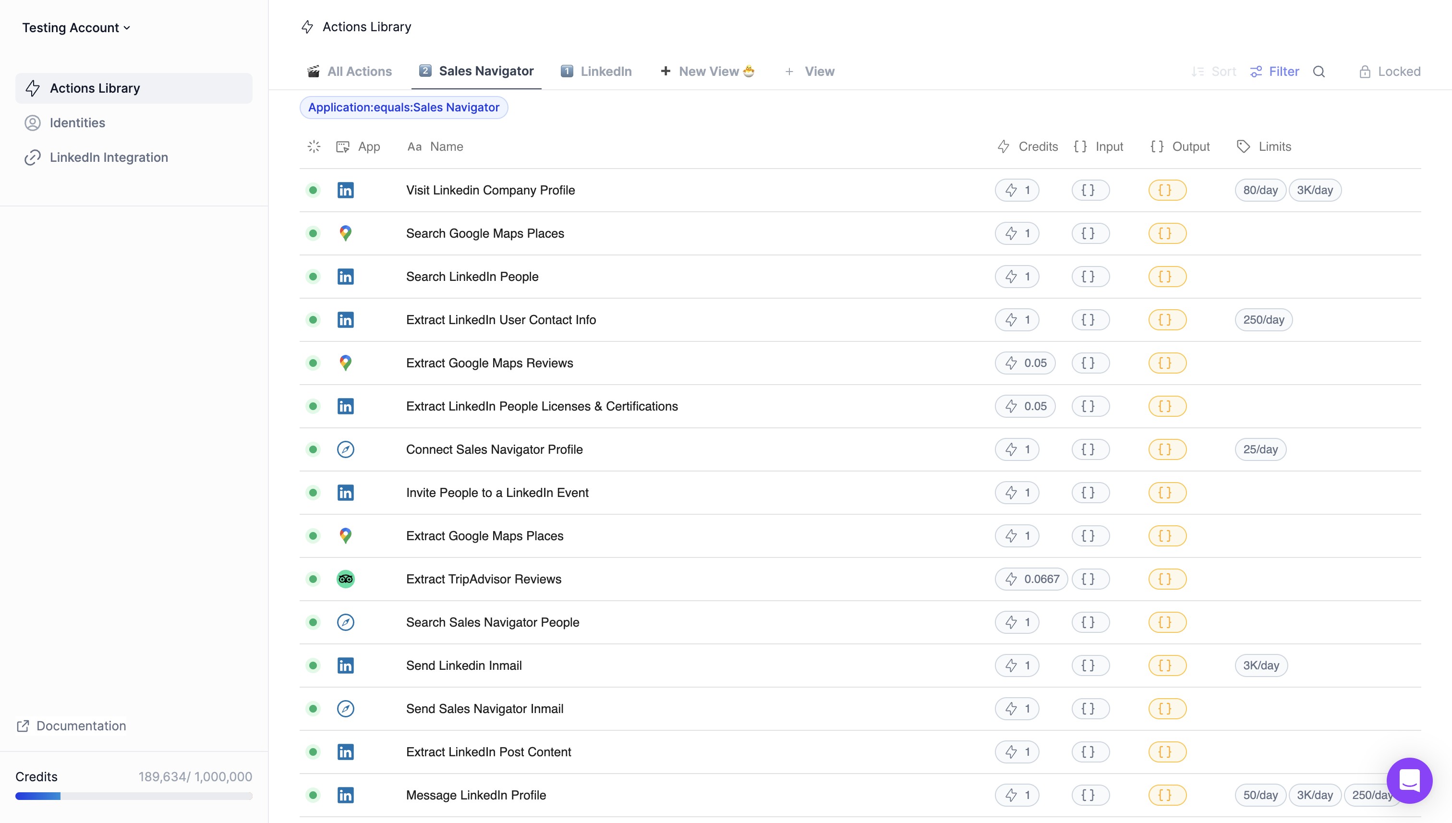Open Output braces for Visit Linkedin Company Profile
Image resolution: width=1452 pixels, height=823 pixels.
pos(1167,190)
